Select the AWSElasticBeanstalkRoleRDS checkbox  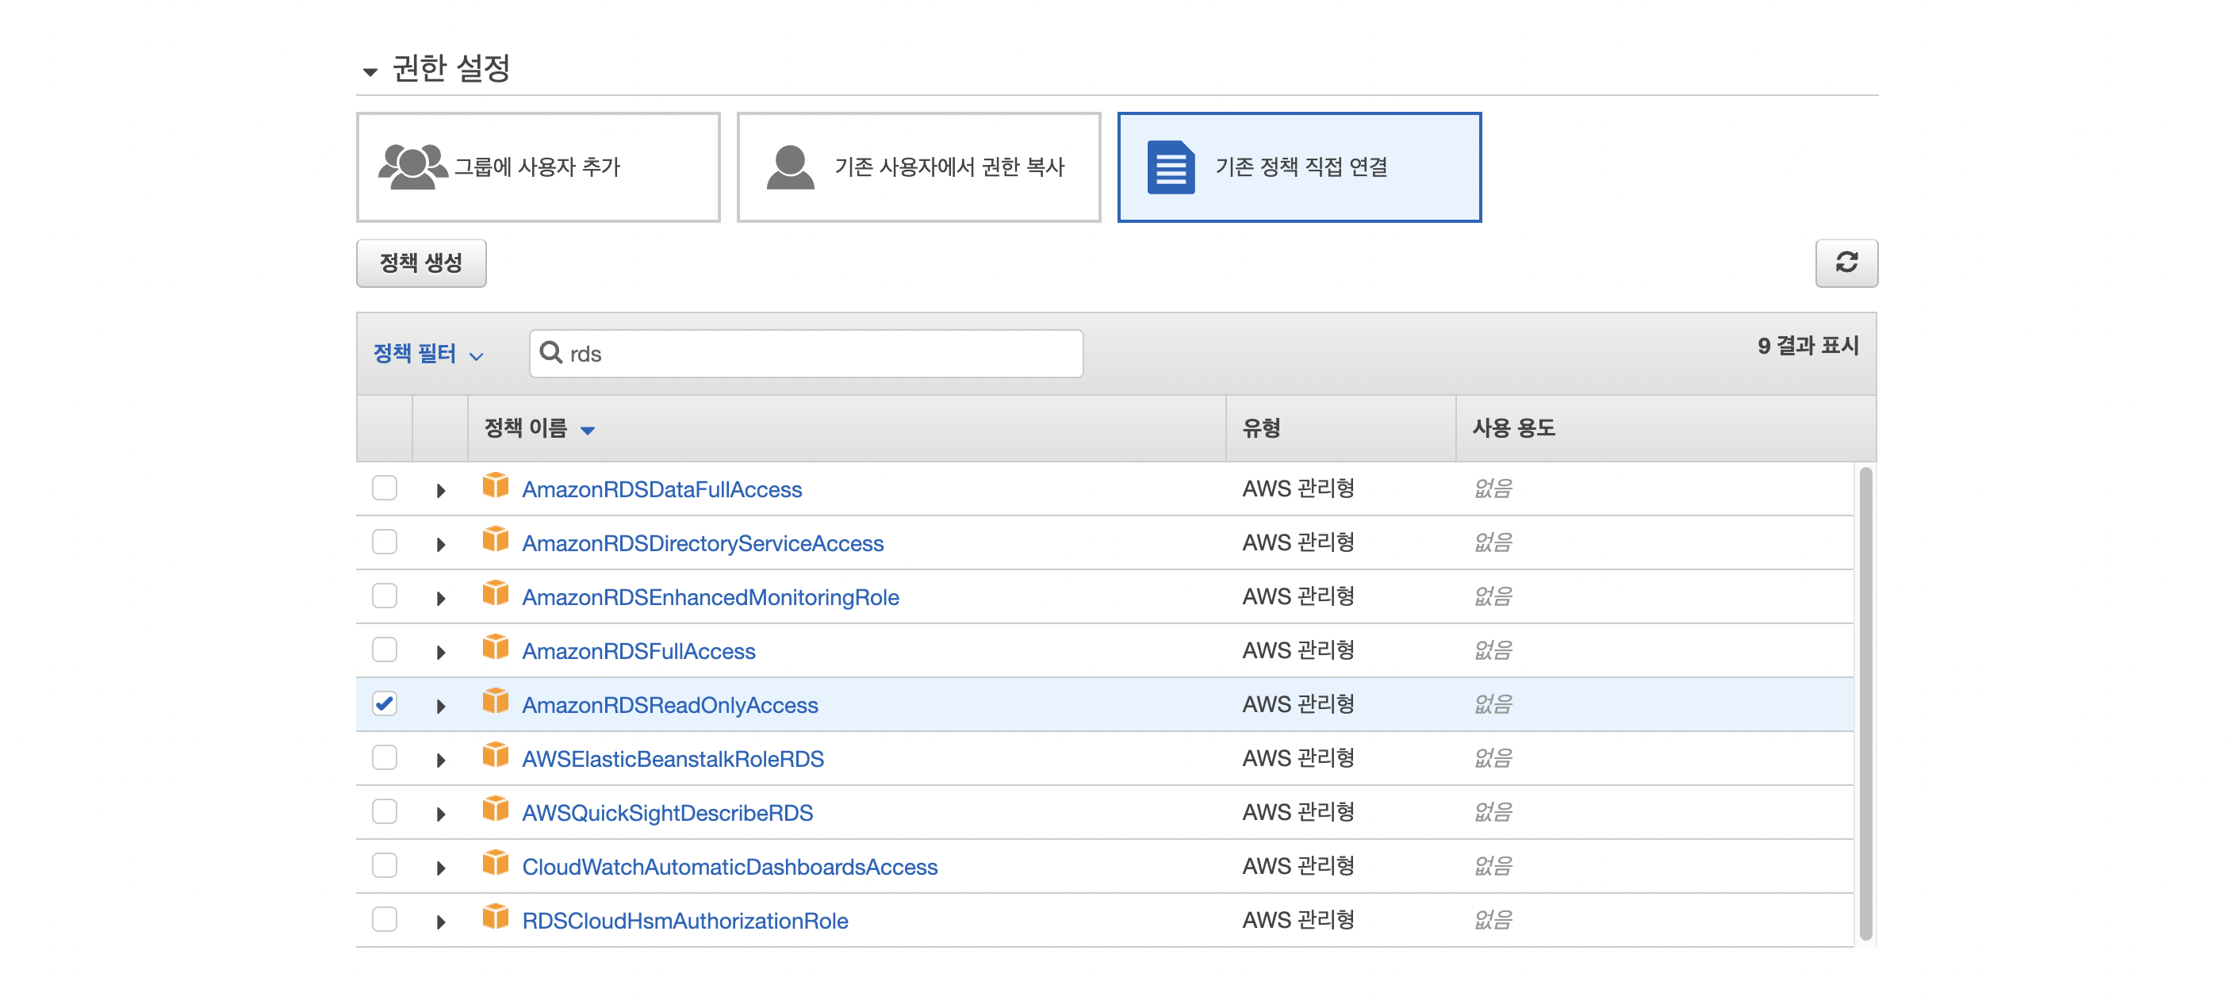click(x=385, y=757)
